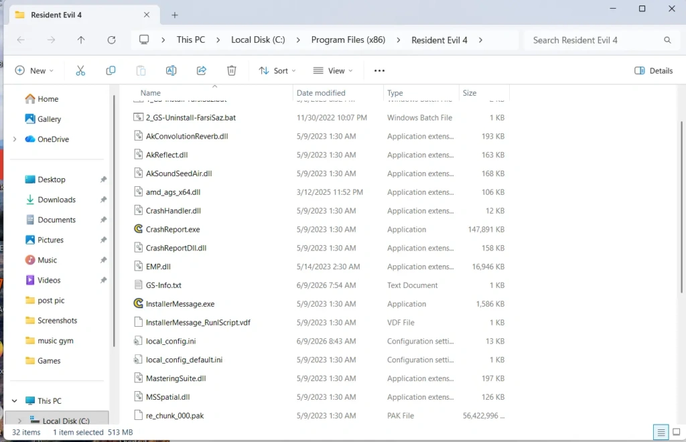
Task: Click the Forward navigation arrow
Action: (x=51, y=40)
